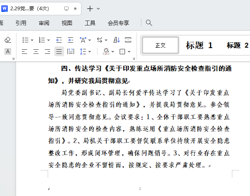Screen dimensions: 250x196
Task: Click text 安全隐患的企业不留情面
Action: click(85, 165)
